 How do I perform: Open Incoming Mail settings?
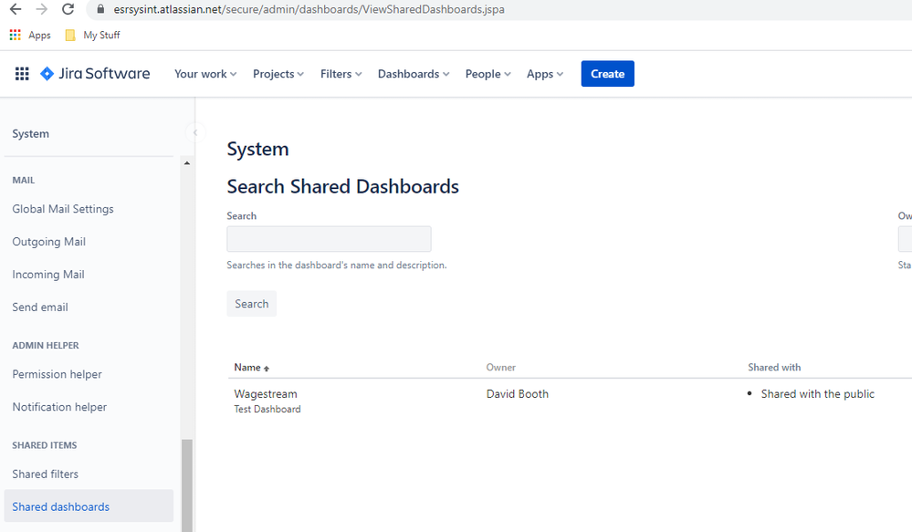[x=48, y=274]
